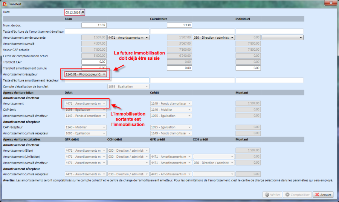This screenshot has width=339, height=202.
Task: Click the Vérifier button
Action: coord(272,195)
